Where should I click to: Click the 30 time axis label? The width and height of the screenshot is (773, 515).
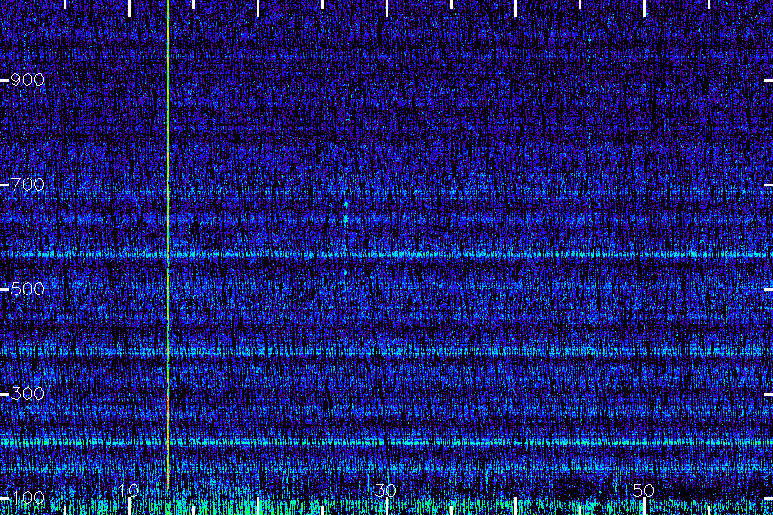point(386,490)
